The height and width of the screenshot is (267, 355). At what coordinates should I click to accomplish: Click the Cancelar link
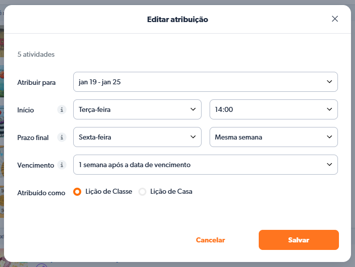point(211,240)
